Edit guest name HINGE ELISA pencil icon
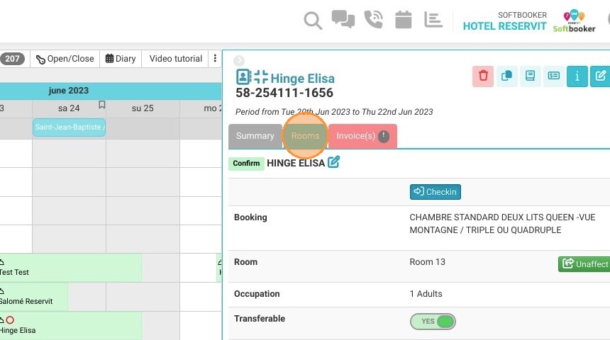Screen dimensions: 610x340 (x=333, y=162)
